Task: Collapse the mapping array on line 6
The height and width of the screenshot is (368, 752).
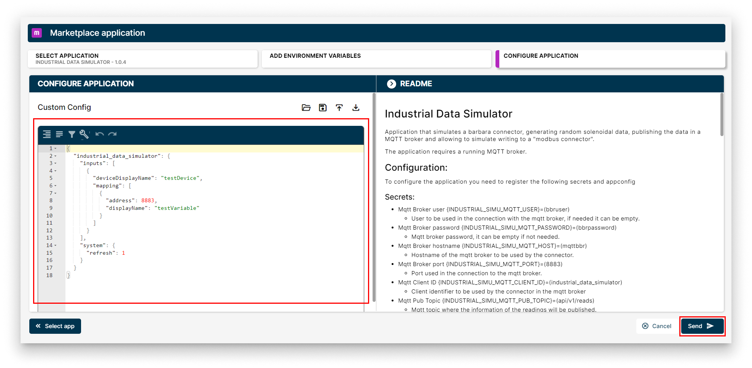Action: point(56,186)
